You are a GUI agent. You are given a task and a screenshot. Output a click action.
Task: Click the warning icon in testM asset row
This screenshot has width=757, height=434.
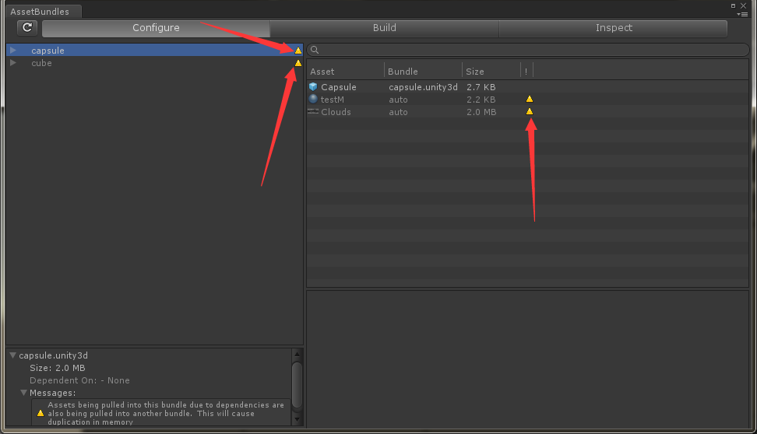coord(530,100)
